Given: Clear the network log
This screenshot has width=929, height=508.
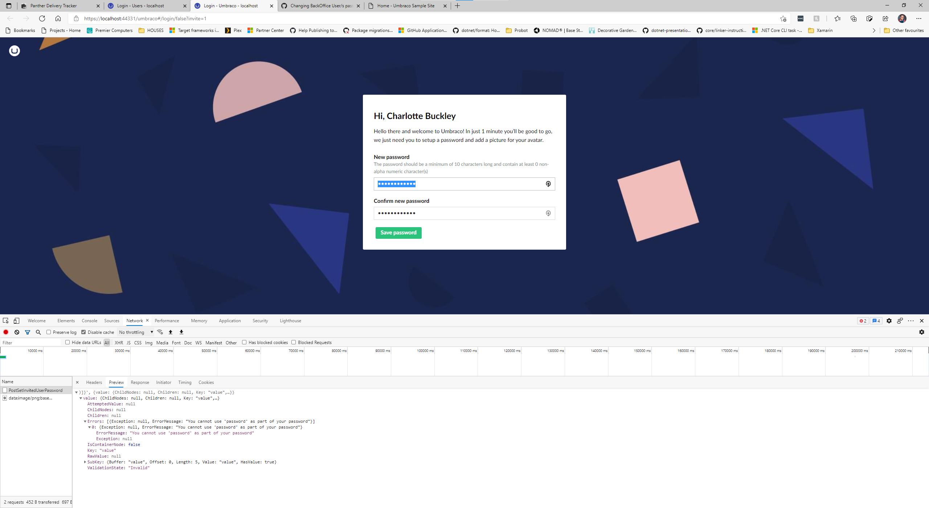Looking at the screenshot, I should pos(17,332).
